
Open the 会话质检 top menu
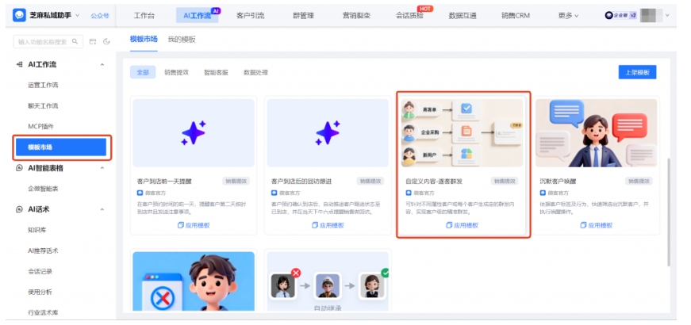(409, 15)
